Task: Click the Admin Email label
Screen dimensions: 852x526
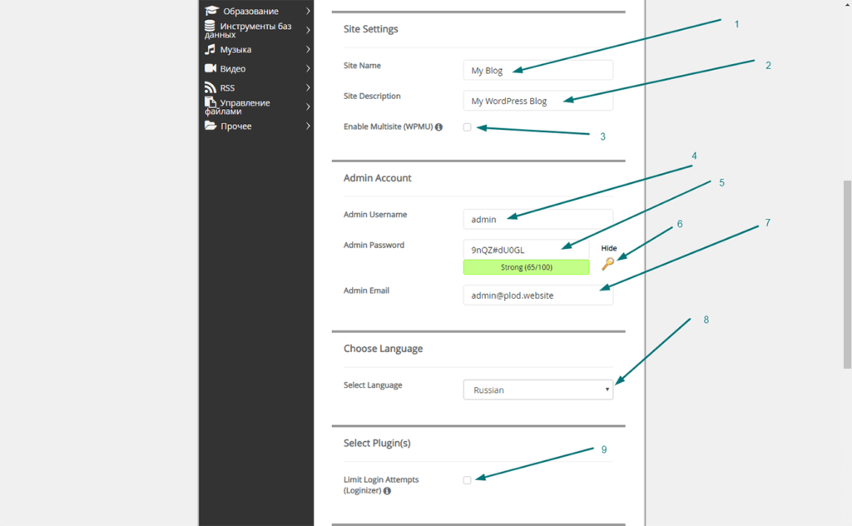Action: (x=366, y=290)
